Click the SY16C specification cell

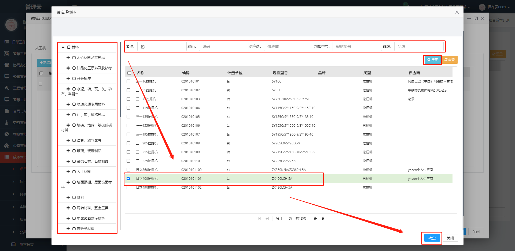[277, 81]
